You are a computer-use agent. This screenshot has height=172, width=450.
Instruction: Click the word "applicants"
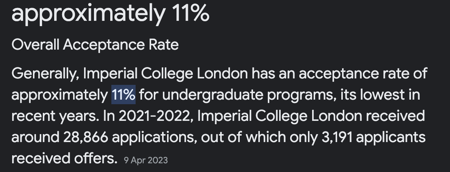(391, 137)
